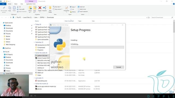Screen dimensions: 175x98
Task: Create a New folder from the ribbon
Action: click(x=50, y=10)
